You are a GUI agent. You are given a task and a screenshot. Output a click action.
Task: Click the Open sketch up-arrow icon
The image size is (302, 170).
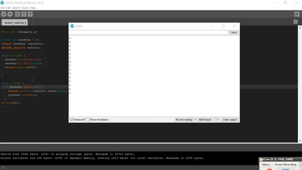(x=24, y=14)
